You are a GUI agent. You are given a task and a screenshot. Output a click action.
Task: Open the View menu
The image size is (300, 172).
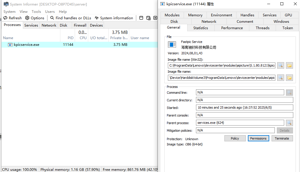coord(23,12)
